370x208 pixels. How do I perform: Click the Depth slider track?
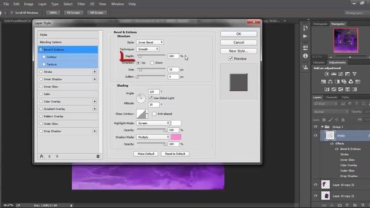pos(151,55)
